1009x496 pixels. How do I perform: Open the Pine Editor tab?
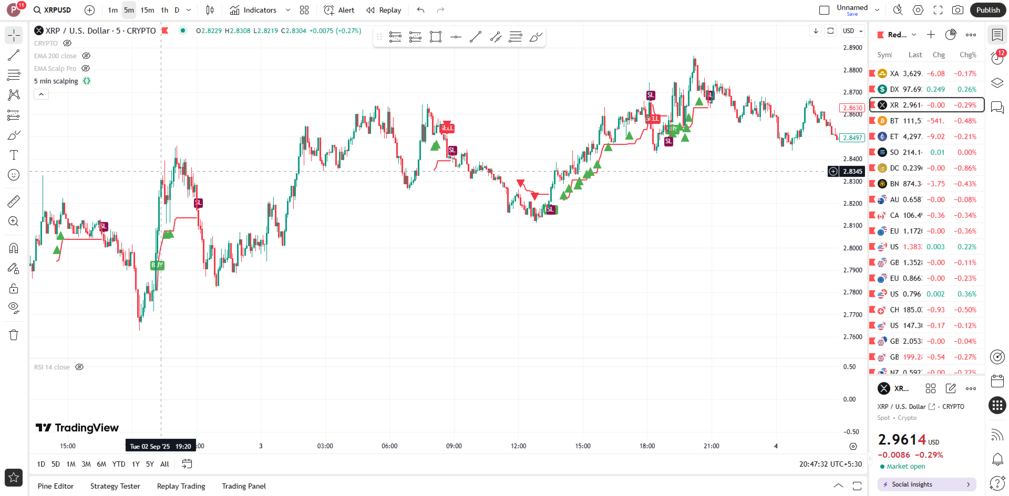coord(56,486)
